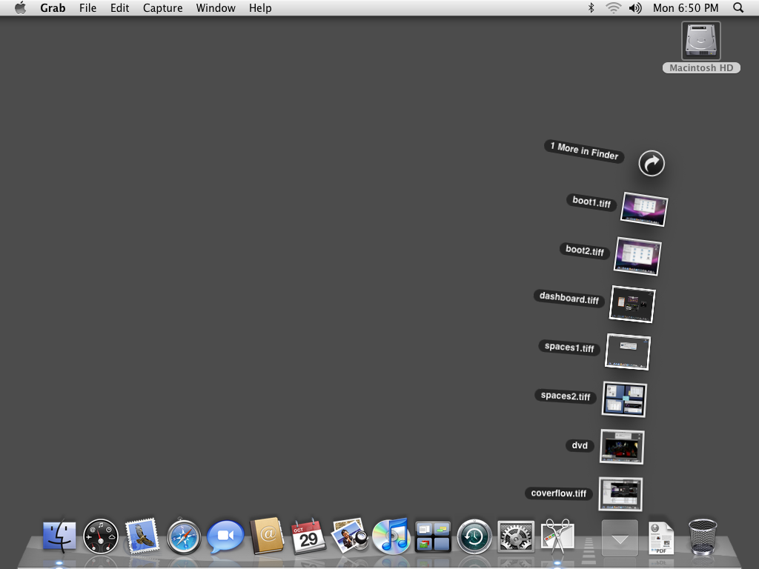Click the 1 More in Finder link

click(583, 151)
